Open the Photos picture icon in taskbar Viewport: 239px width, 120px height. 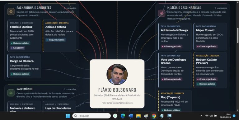[169, 116]
